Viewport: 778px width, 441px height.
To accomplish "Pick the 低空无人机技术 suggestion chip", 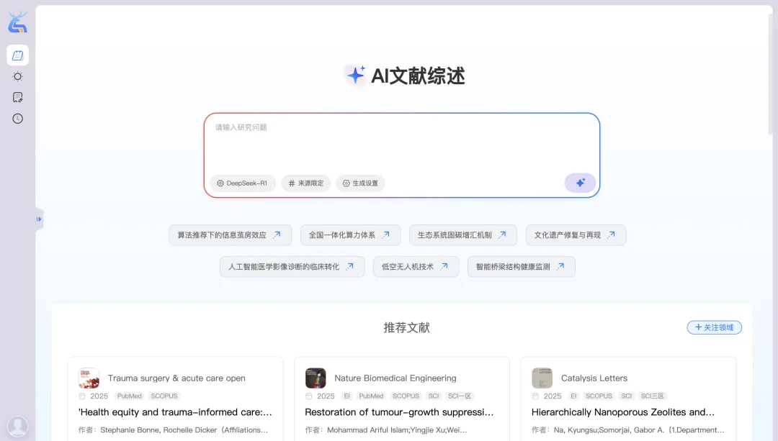I will [x=415, y=267].
